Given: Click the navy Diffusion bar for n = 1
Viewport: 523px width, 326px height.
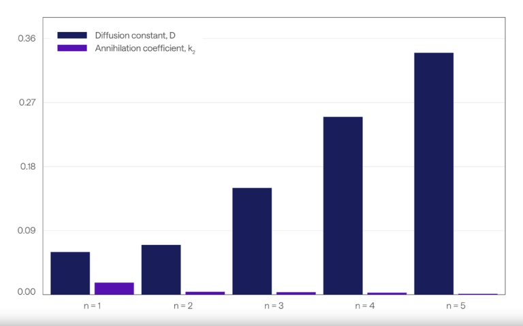Looking at the screenshot, I should click(70, 274).
